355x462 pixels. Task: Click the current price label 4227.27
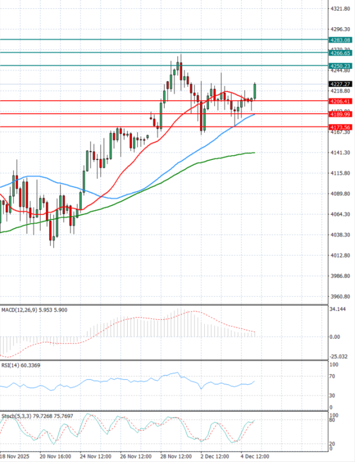tap(340, 84)
